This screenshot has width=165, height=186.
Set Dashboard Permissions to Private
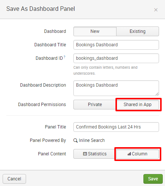click(95, 105)
